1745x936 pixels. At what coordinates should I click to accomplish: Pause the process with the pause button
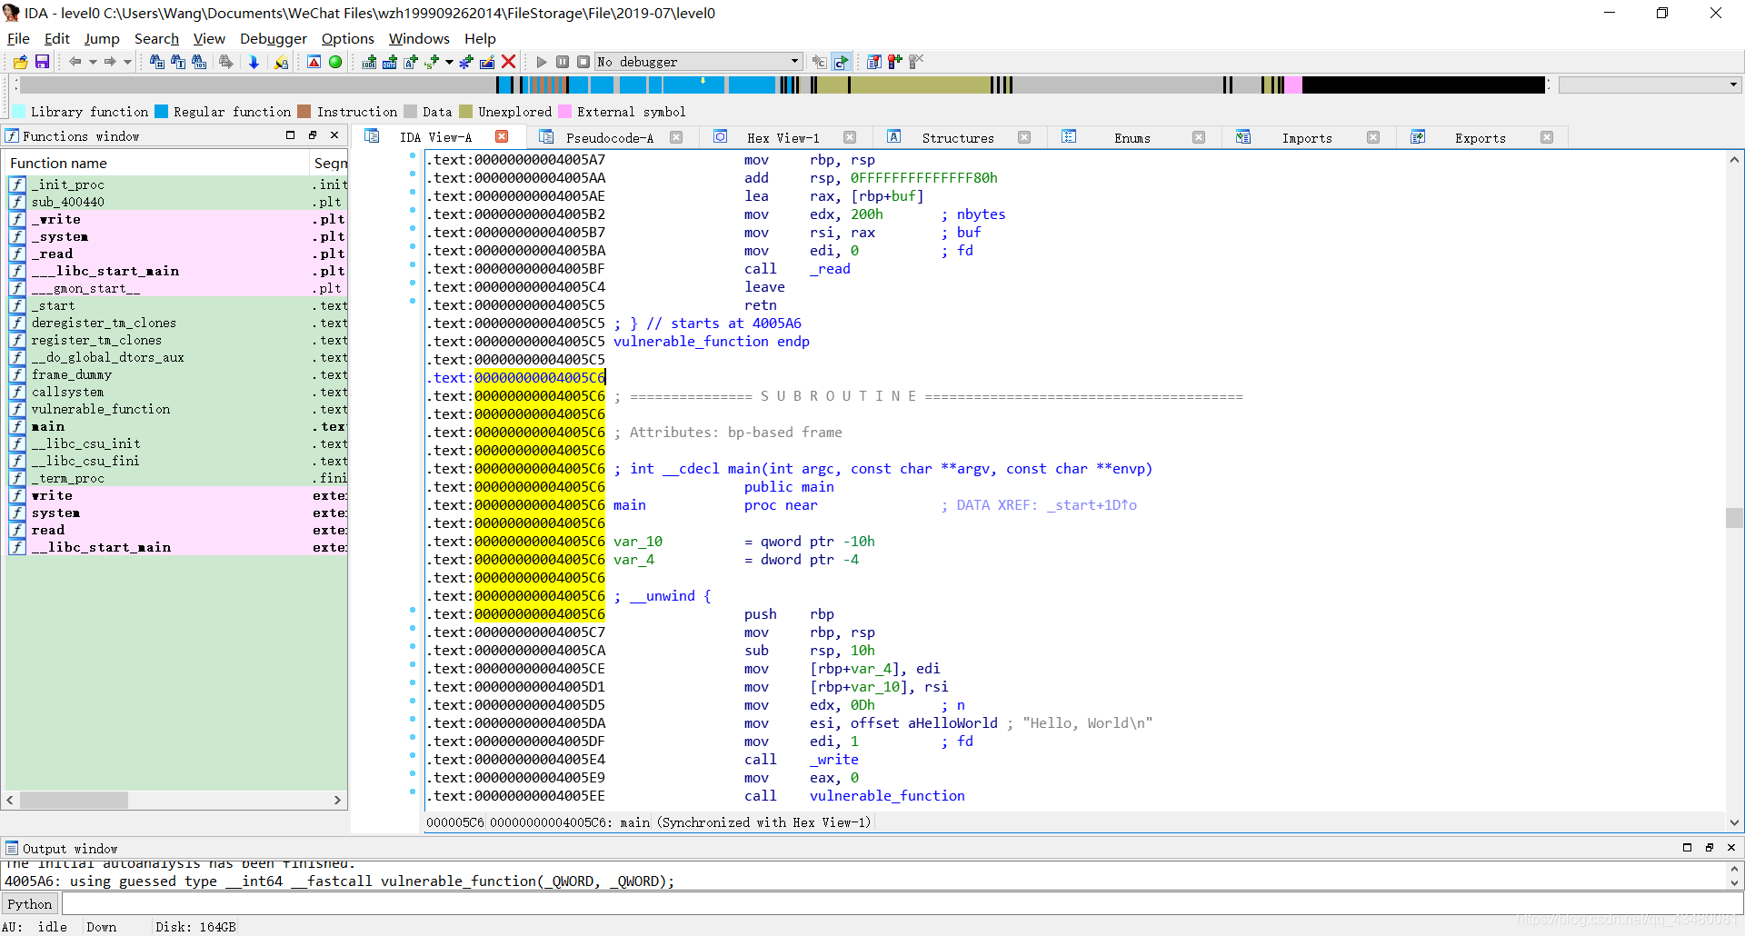(563, 62)
